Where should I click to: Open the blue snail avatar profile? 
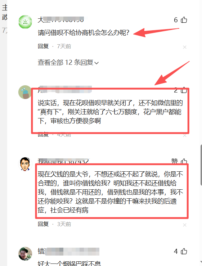[25, 92]
